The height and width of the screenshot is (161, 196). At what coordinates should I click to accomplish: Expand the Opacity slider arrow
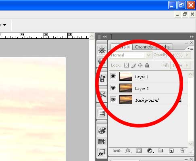187,55
